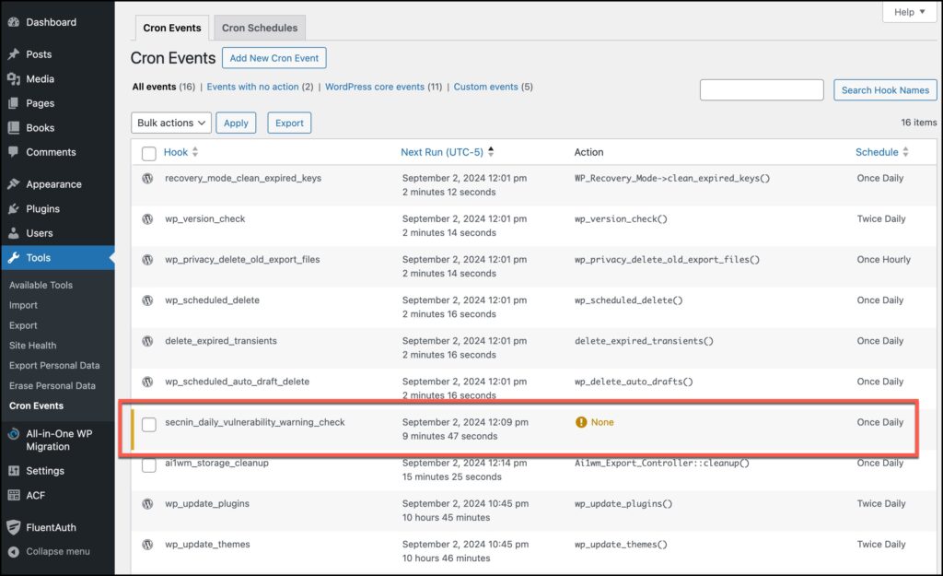Click the Add New Cron Event button
Image resolution: width=943 pixels, height=576 pixels.
(274, 58)
